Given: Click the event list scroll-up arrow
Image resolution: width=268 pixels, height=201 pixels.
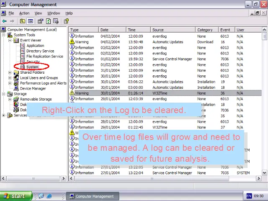Looking at the screenshot, I should click(x=264, y=30).
